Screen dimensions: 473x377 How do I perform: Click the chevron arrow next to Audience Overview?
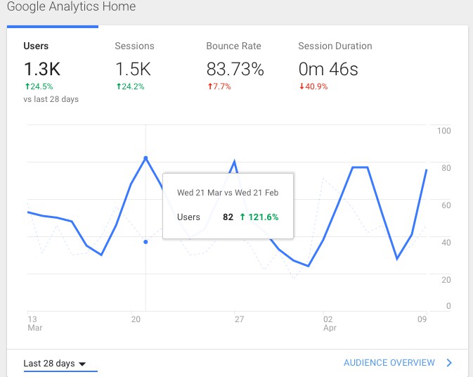point(449,362)
